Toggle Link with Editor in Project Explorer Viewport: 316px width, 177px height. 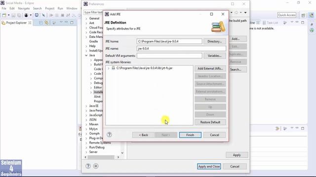[46, 23]
